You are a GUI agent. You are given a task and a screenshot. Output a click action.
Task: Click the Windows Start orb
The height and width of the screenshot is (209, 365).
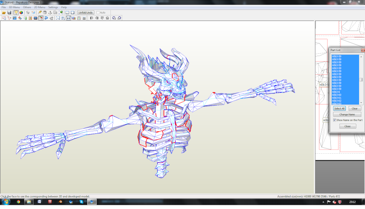click(x=6, y=202)
